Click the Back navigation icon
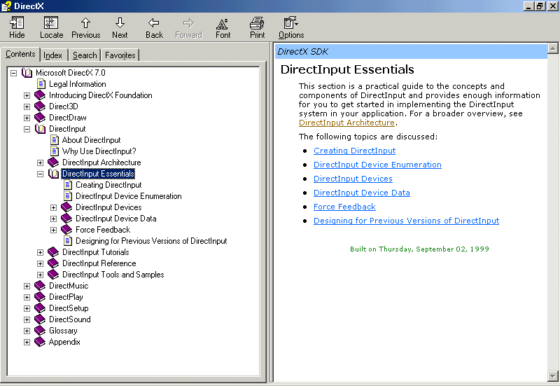Image resolution: width=560 pixels, height=386 pixels. click(x=154, y=24)
